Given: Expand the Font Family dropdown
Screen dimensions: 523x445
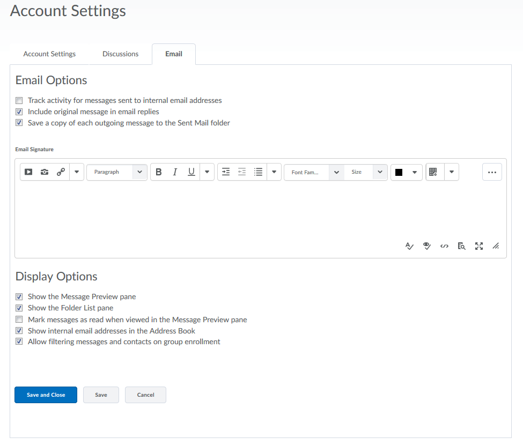Looking at the screenshot, I should 314,172.
